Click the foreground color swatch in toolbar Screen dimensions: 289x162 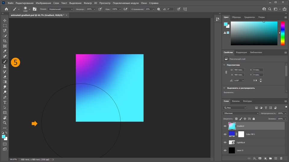[x=4, y=136]
